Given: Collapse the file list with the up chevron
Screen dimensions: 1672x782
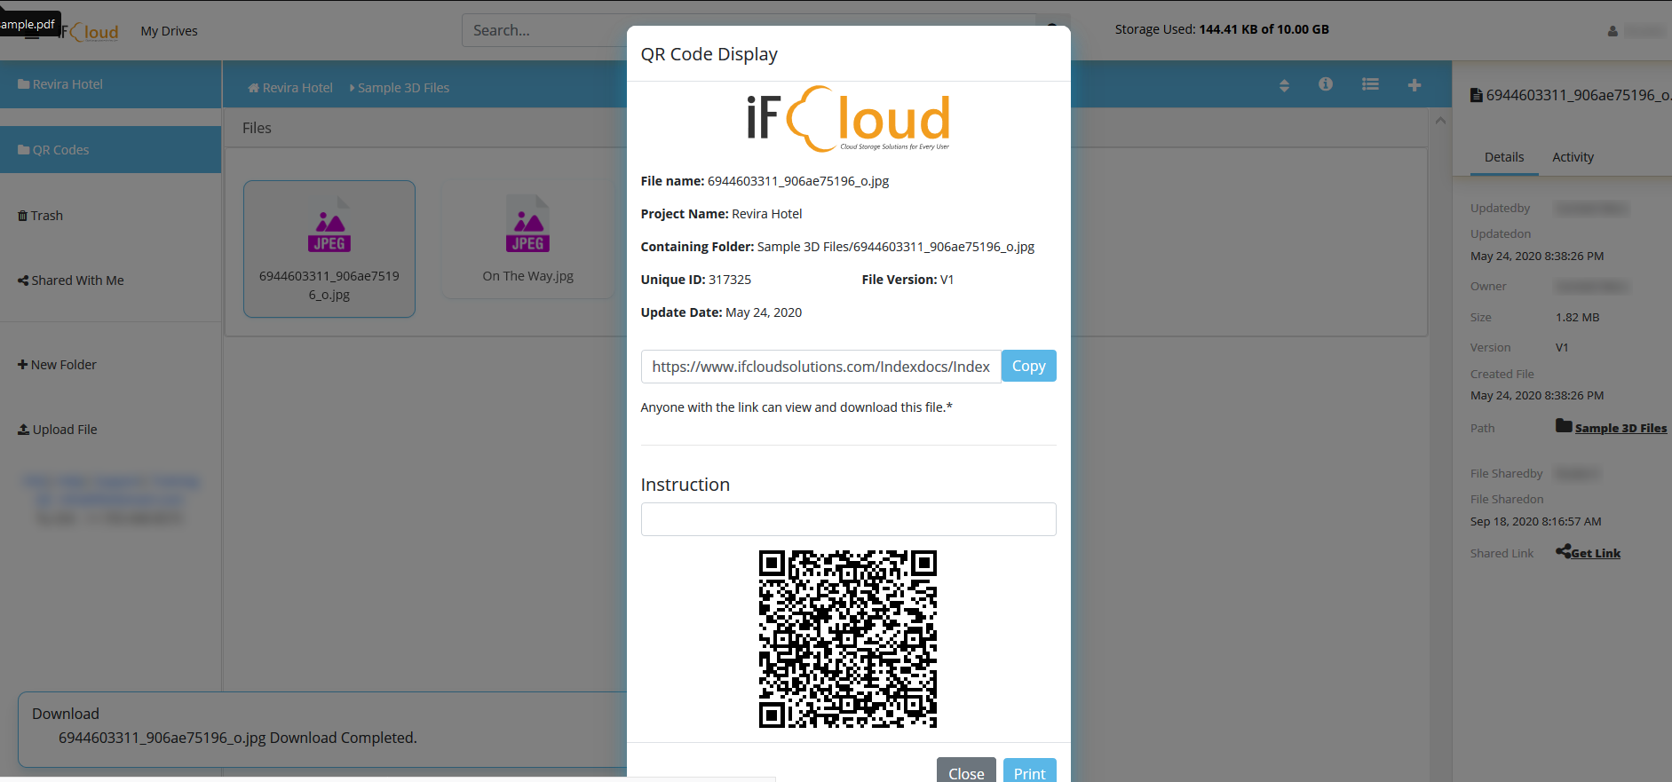Looking at the screenshot, I should point(1440,121).
